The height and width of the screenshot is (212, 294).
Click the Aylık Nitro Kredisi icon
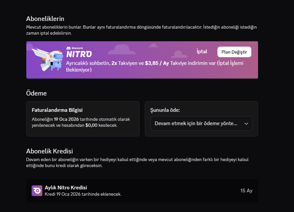(x=37, y=191)
